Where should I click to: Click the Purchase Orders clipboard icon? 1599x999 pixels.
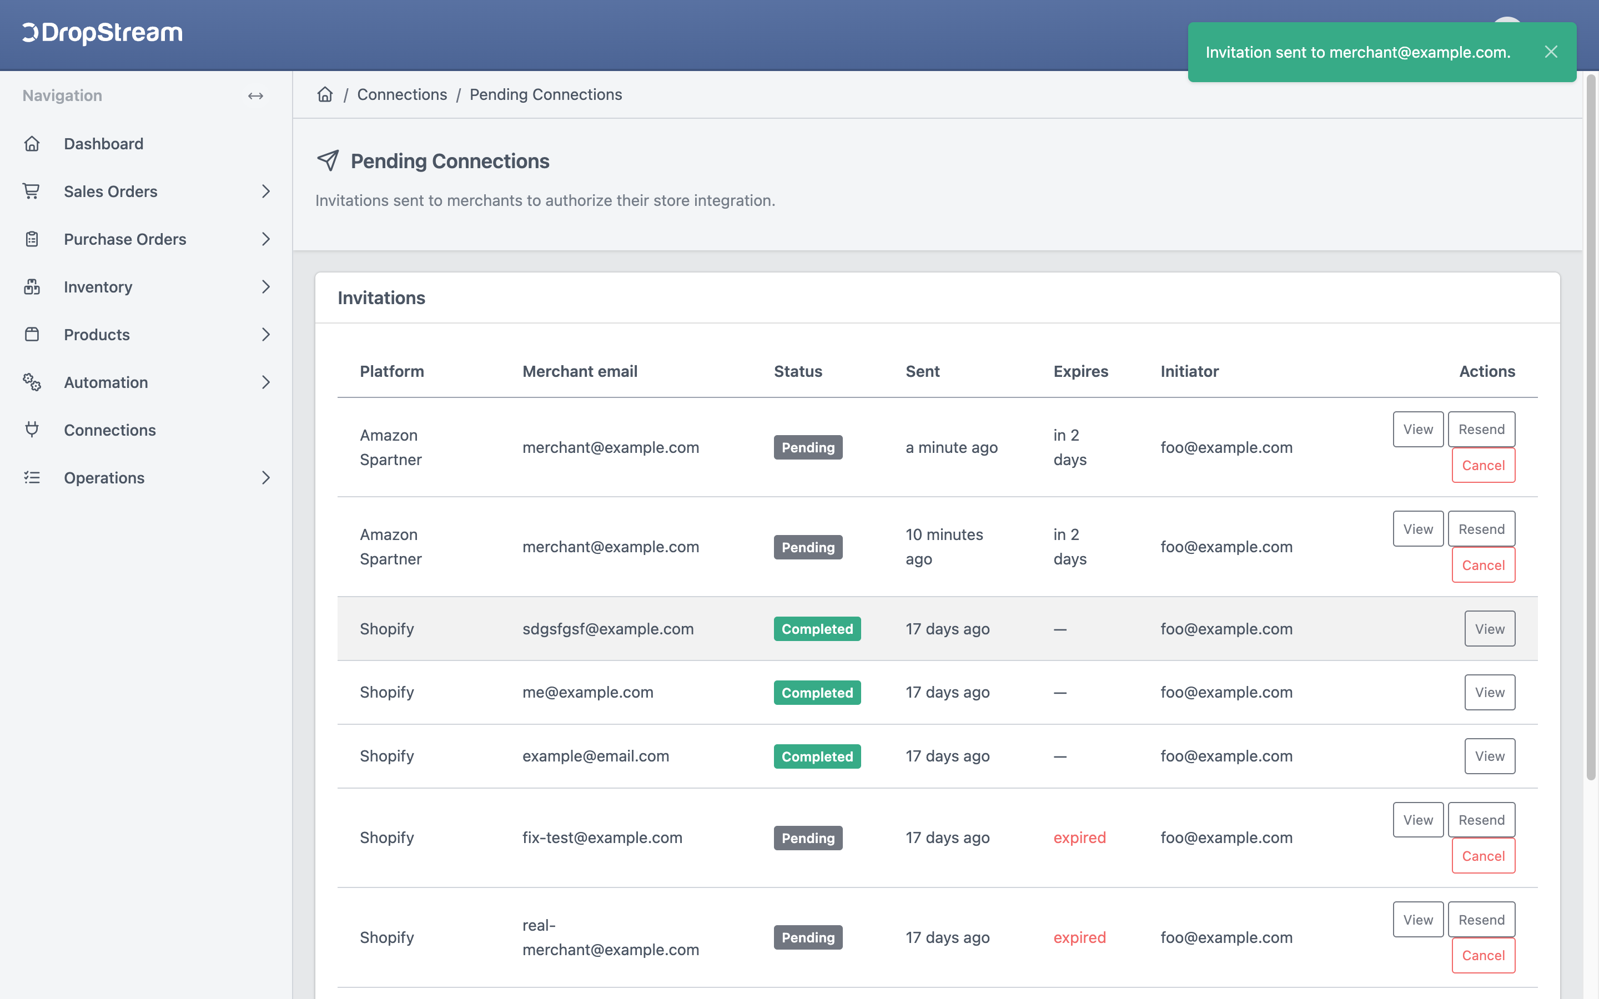(32, 239)
